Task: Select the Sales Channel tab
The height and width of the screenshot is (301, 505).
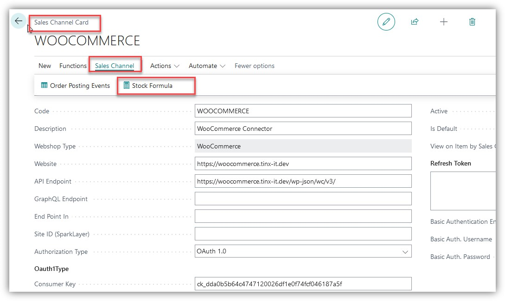Action: (115, 66)
